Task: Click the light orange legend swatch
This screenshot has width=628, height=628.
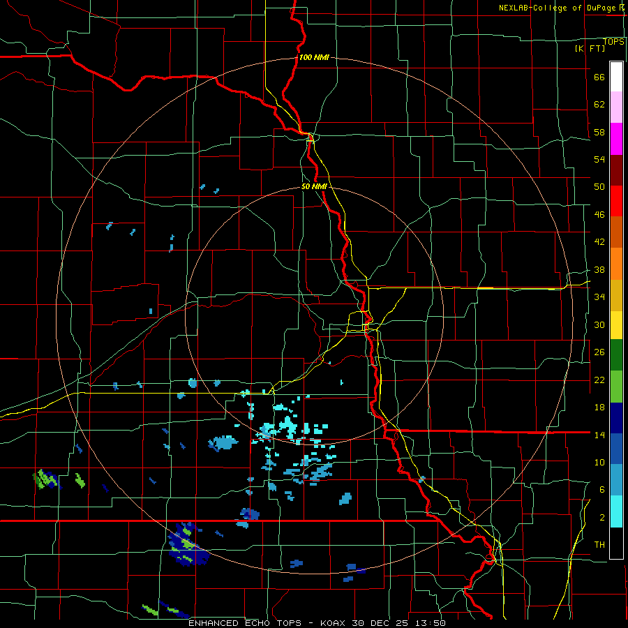Action: click(x=616, y=263)
